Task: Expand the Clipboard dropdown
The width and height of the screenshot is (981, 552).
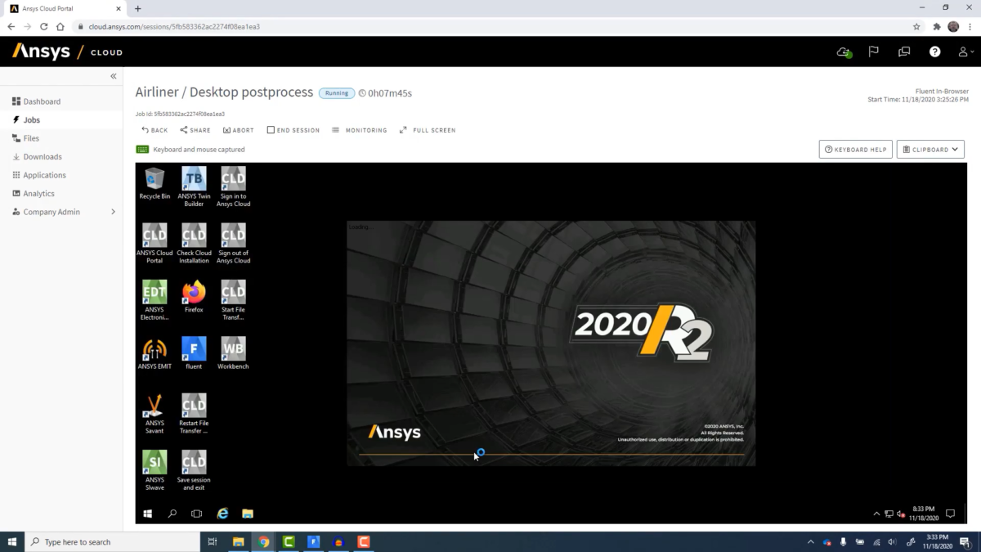Action: 930,150
